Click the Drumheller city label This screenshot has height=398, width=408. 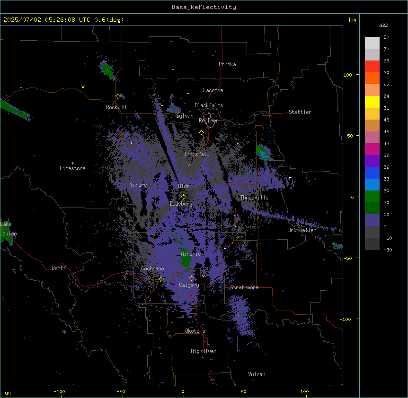tap(302, 230)
